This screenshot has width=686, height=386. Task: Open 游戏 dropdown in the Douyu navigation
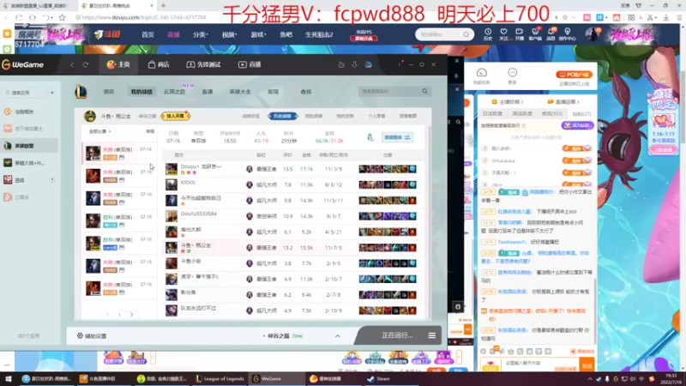click(x=258, y=34)
